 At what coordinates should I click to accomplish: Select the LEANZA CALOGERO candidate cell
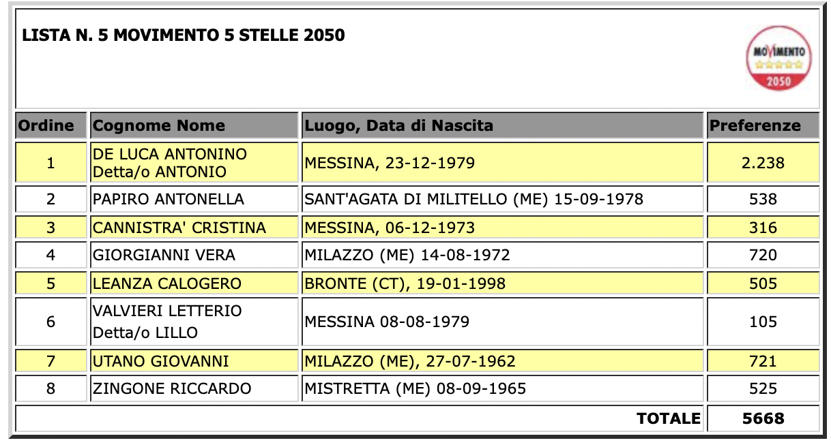pos(194,283)
